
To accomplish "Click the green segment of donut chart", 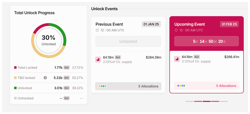I will click(x=63, y=33).
